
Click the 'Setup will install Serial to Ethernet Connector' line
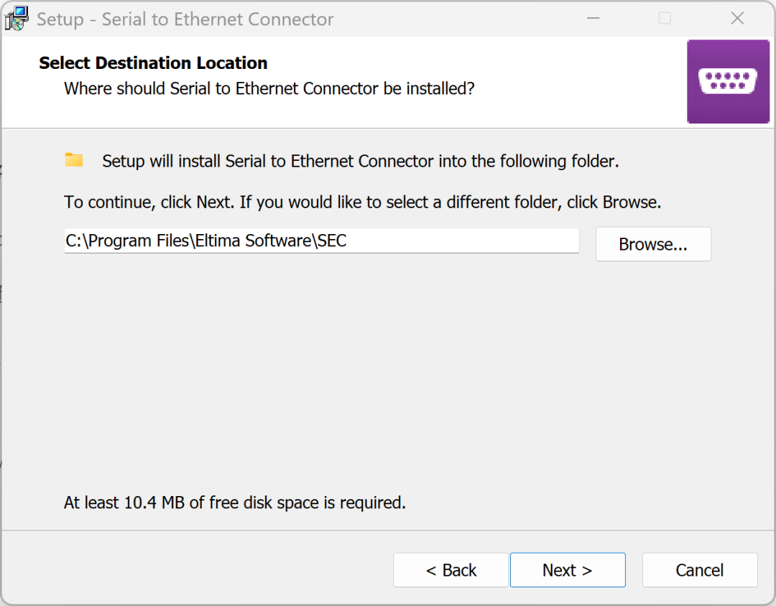(360, 162)
